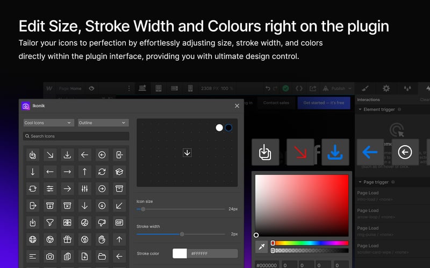Open the Webflow Style panel brush tab

tap(365, 88)
